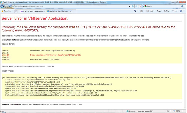The height and width of the screenshot is (113, 187).
Task: Click the Home icon in command bar
Action: pyautogui.click(x=135, y=11)
